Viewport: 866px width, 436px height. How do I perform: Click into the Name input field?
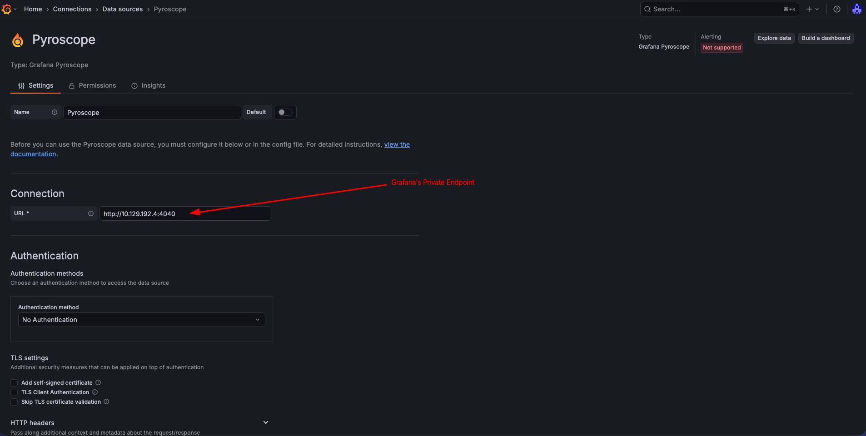click(152, 112)
